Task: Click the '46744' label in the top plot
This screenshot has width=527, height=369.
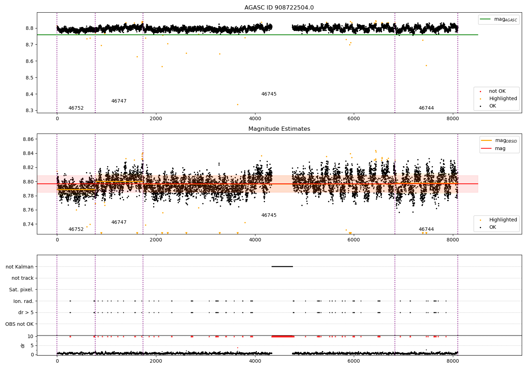Action: point(426,108)
